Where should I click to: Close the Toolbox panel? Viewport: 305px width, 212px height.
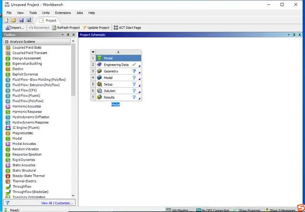point(73,35)
